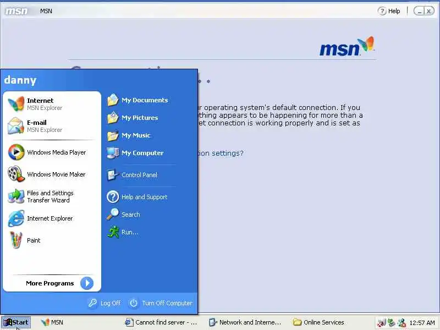The image size is (440, 330).
Task: Click the MSN butterfly logo in the window
Action: (367, 44)
